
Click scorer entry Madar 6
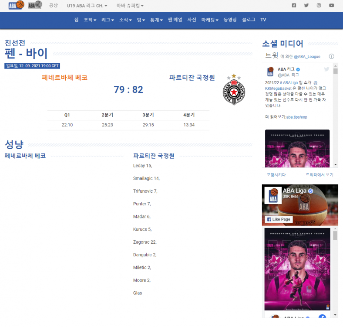pos(142,217)
